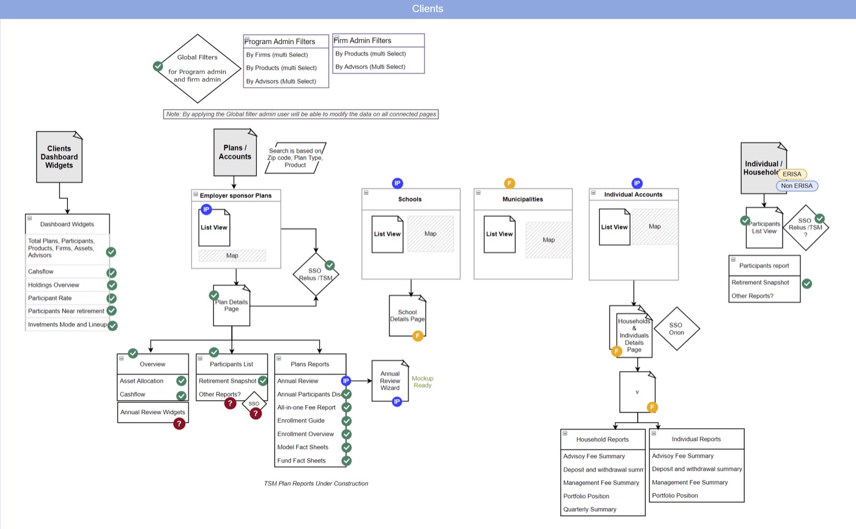Select the Non ERISA pill label
856x529 pixels.
tap(797, 186)
